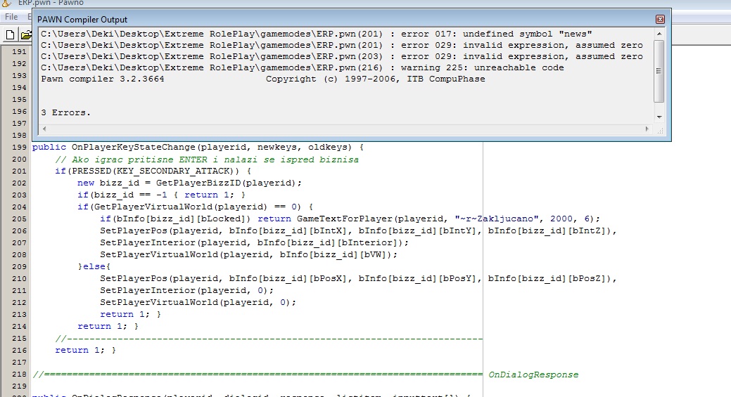
Task: Click SetPlayerVirtualWorld with bVW on line 208
Action: (x=248, y=254)
